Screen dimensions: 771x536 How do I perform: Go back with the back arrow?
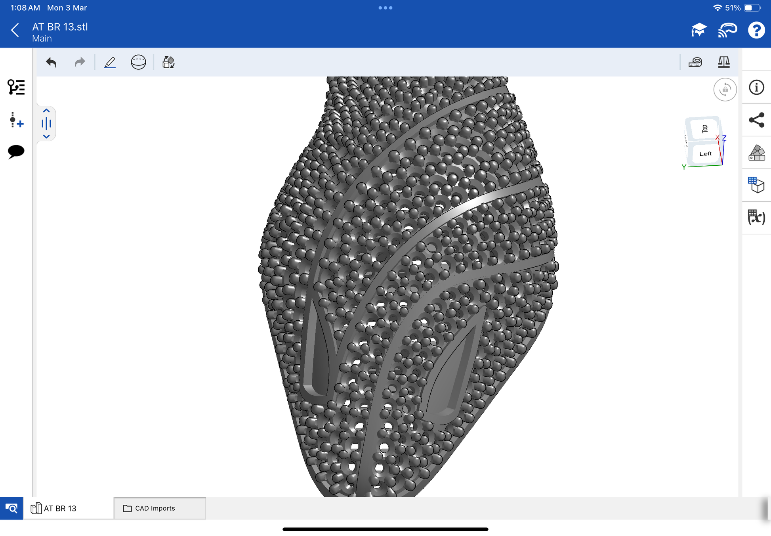[x=15, y=30]
